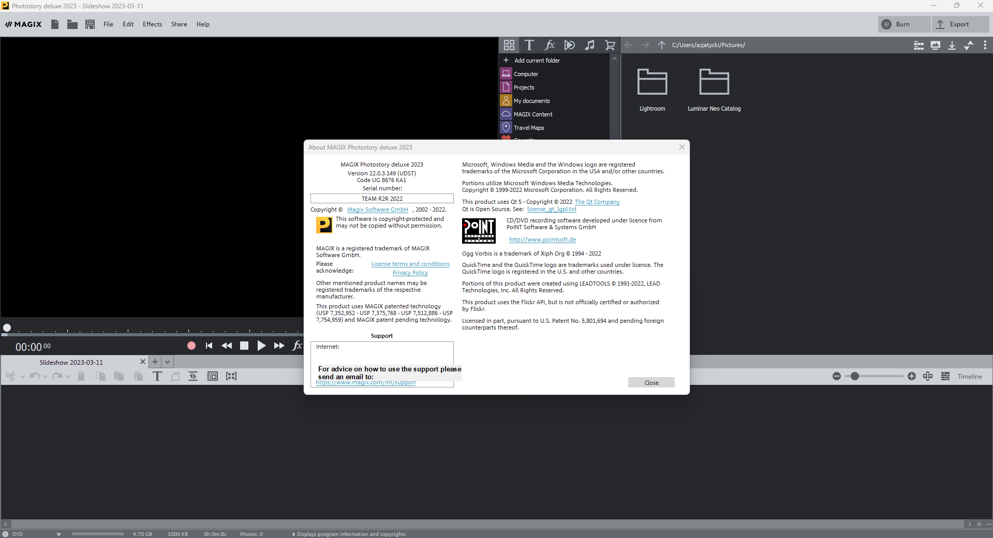
Task: Open the Help menu
Action: click(x=203, y=24)
